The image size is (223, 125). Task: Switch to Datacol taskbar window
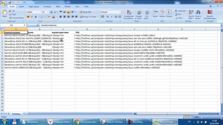coord(112,122)
